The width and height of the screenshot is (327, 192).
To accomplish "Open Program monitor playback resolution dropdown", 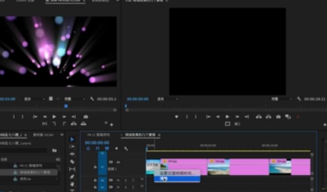I will click(281, 99).
